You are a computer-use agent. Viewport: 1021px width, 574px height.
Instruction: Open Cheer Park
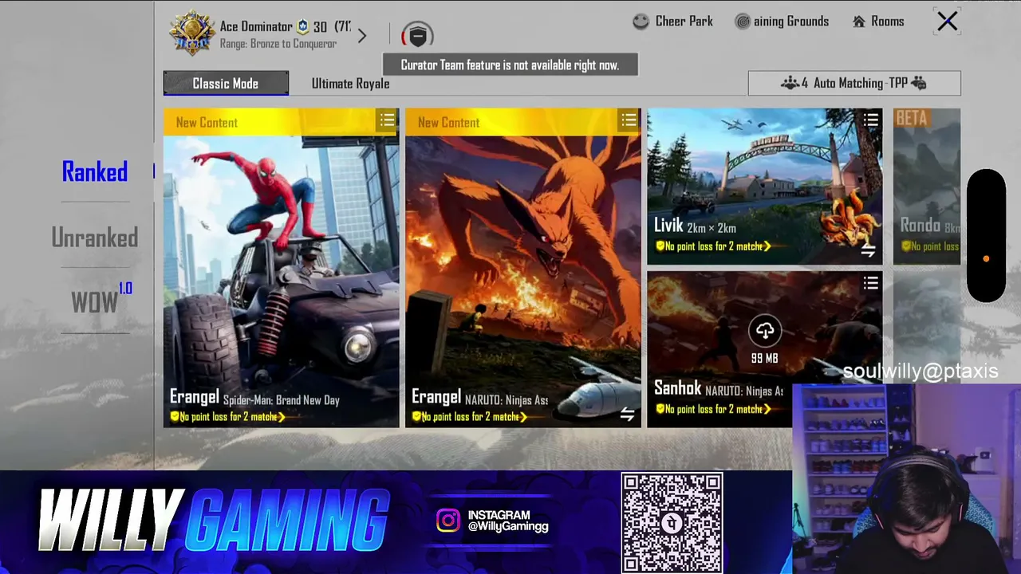(x=673, y=22)
